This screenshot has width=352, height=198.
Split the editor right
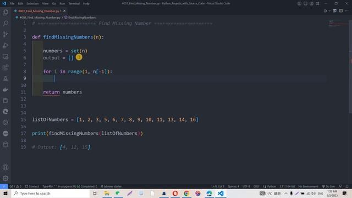pyautogui.click(x=341, y=11)
